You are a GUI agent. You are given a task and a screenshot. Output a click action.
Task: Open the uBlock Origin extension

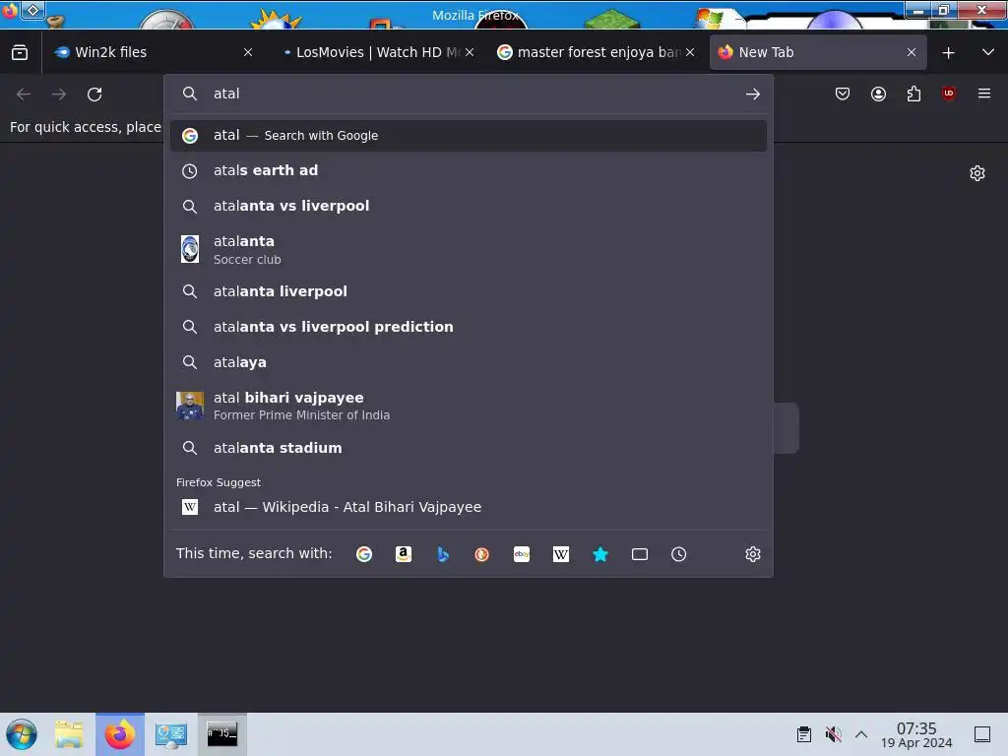(x=949, y=94)
